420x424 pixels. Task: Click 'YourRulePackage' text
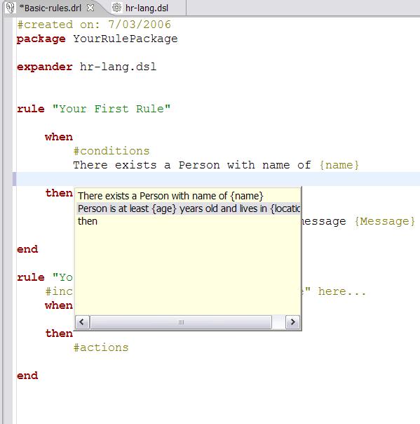click(x=126, y=39)
